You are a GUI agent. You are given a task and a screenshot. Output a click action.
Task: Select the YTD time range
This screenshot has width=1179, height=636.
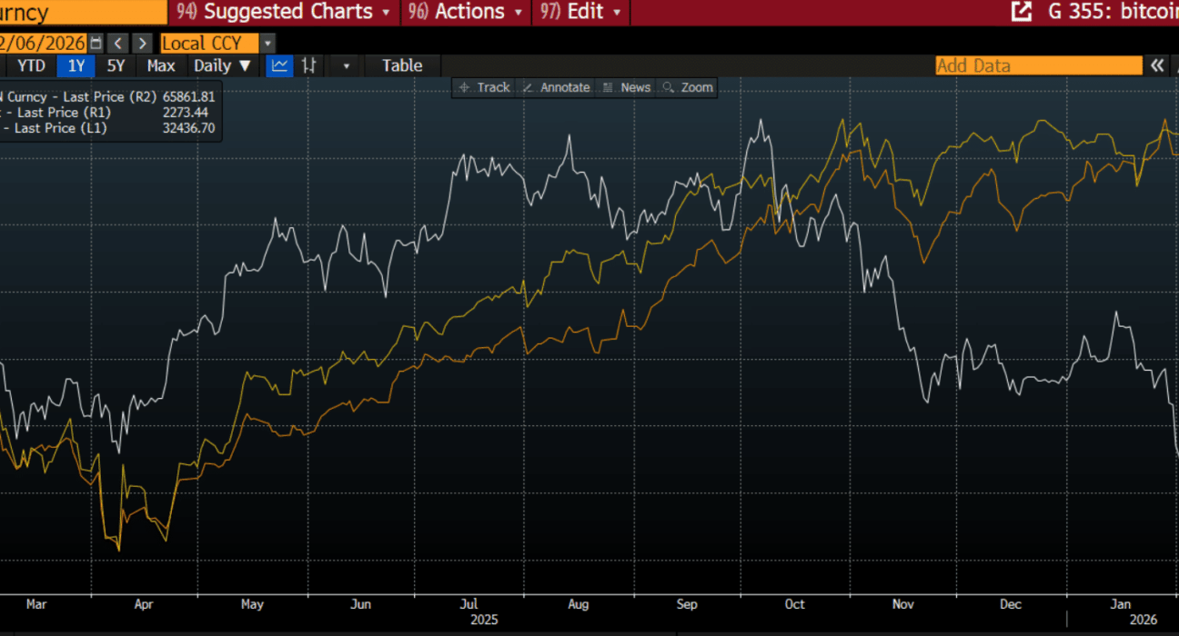click(x=32, y=65)
